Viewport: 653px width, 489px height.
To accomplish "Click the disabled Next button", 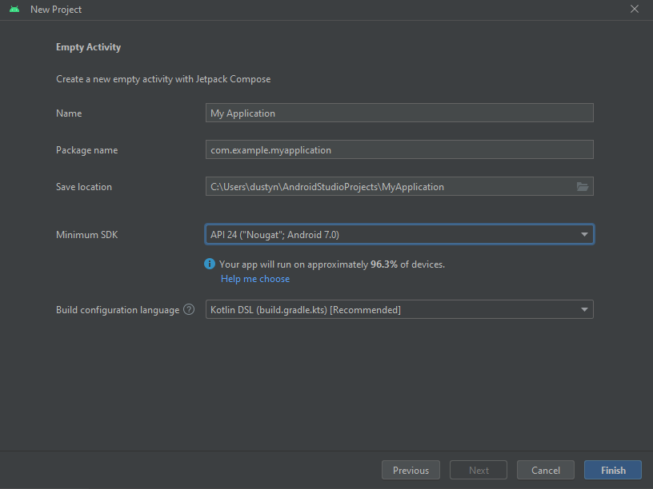I will 479,471.
